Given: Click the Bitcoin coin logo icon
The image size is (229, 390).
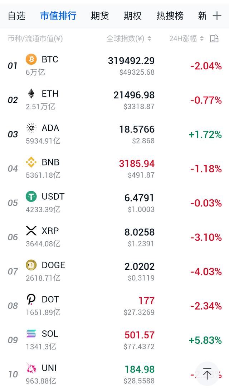Looking at the screenshot, I should 31,59.
